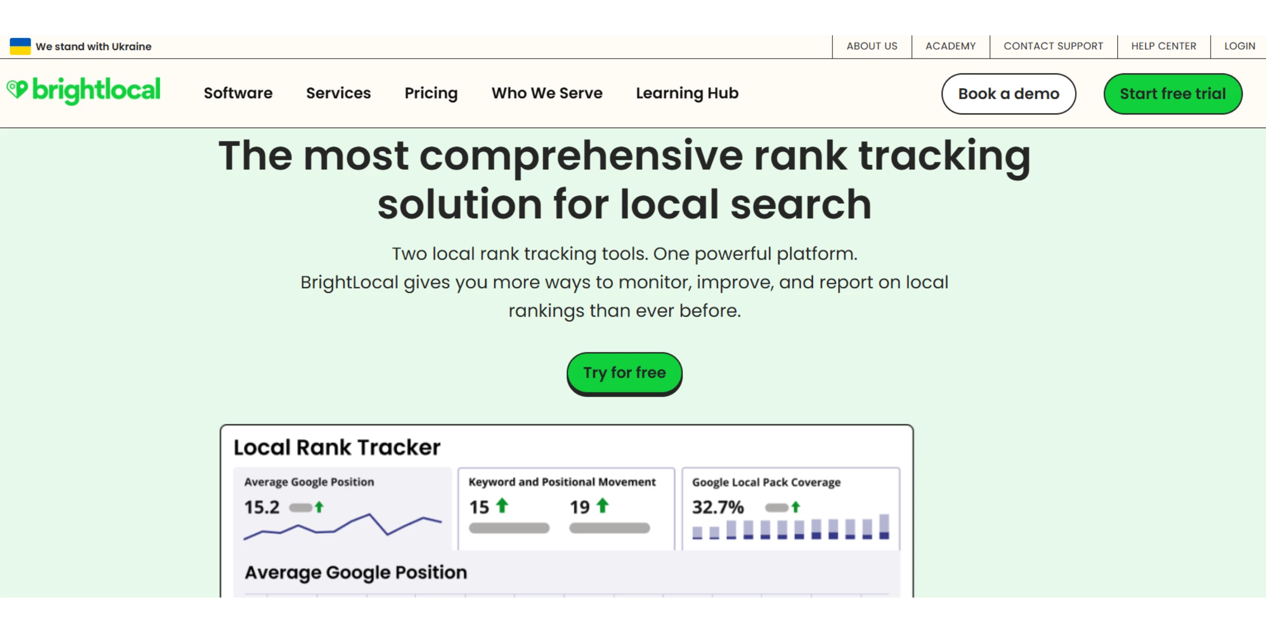1266x633 pixels.
Task: Click green arrow beside 15.2 position
Action: coord(319,507)
